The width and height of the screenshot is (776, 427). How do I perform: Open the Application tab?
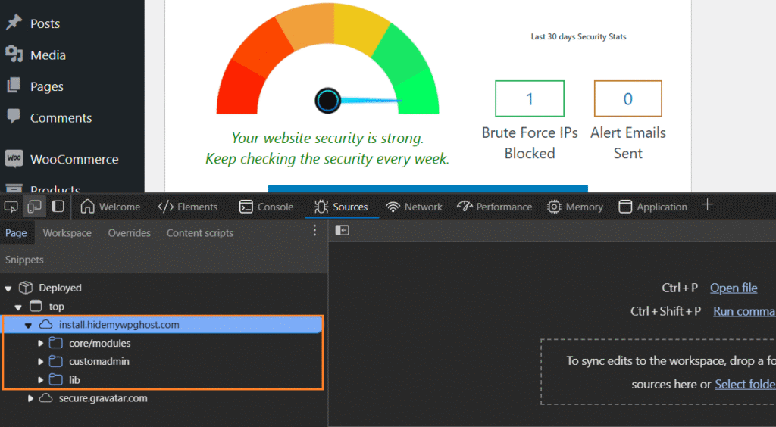[652, 207]
